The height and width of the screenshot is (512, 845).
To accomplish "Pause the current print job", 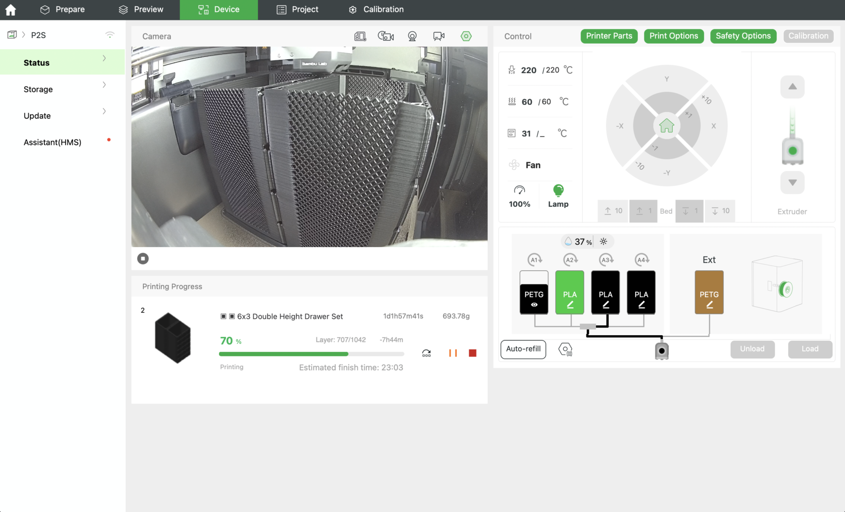I will pyautogui.click(x=453, y=353).
